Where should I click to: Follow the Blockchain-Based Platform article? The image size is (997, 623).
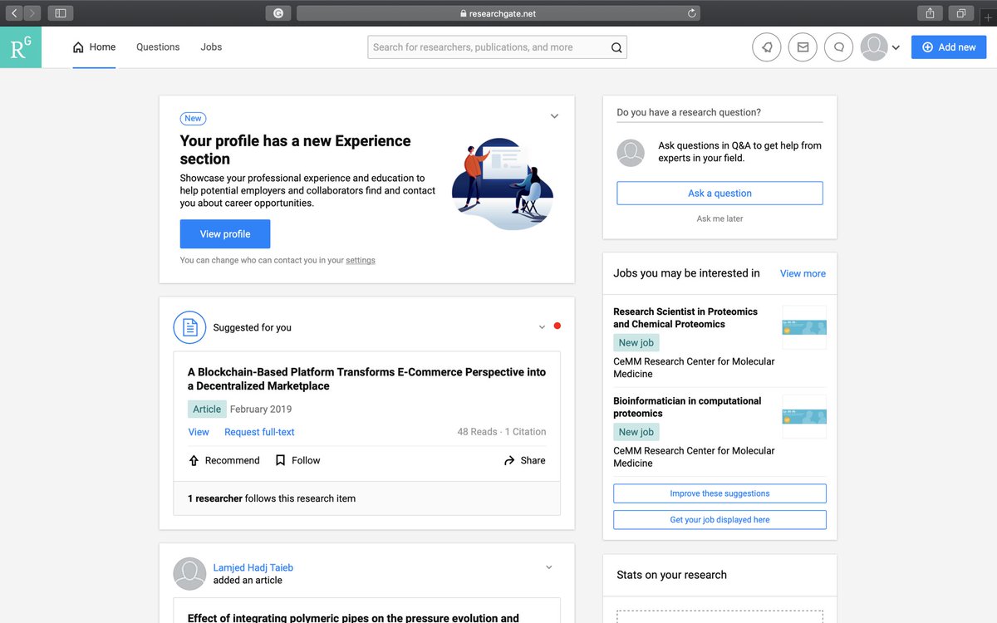(297, 460)
